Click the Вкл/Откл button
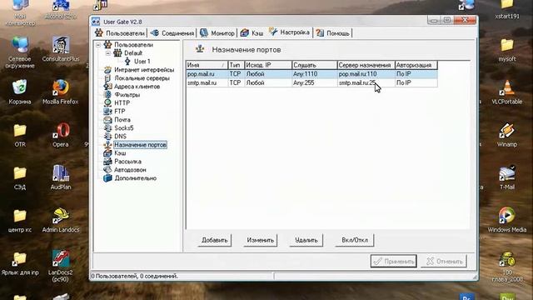The height and width of the screenshot is (300, 533). click(x=355, y=240)
